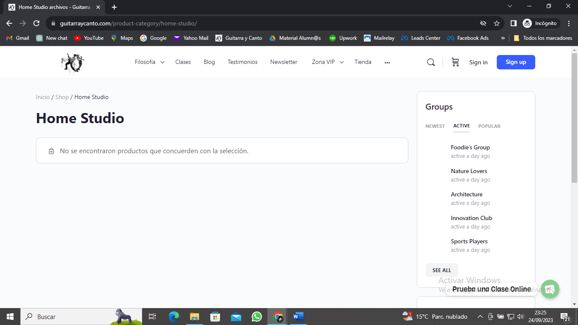
Task: Toggle the browser side panel icon
Action: pyautogui.click(x=513, y=23)
